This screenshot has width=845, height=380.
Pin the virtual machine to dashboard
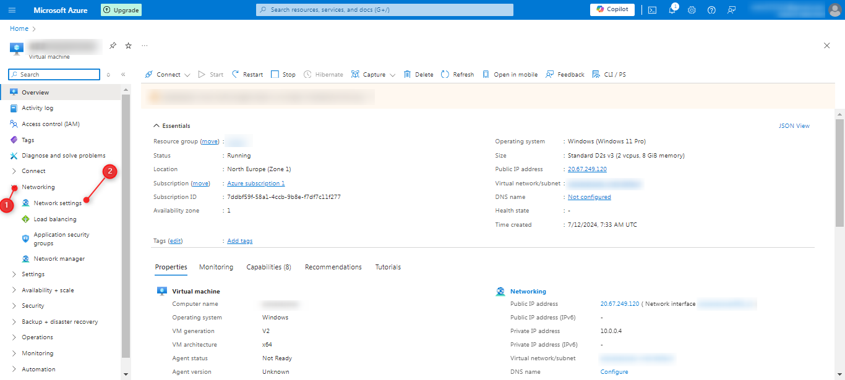click(x=113, y=46)
